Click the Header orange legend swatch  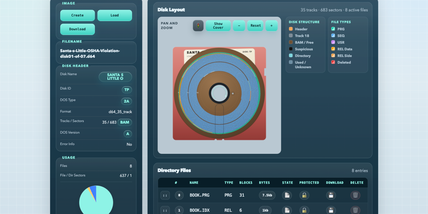(x=291, y=29)
